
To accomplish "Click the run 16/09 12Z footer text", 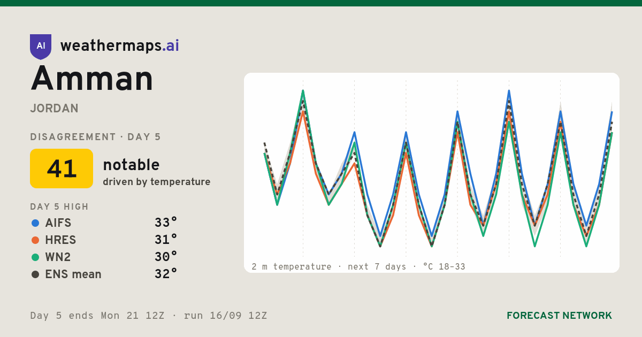I will pos(225,316).
